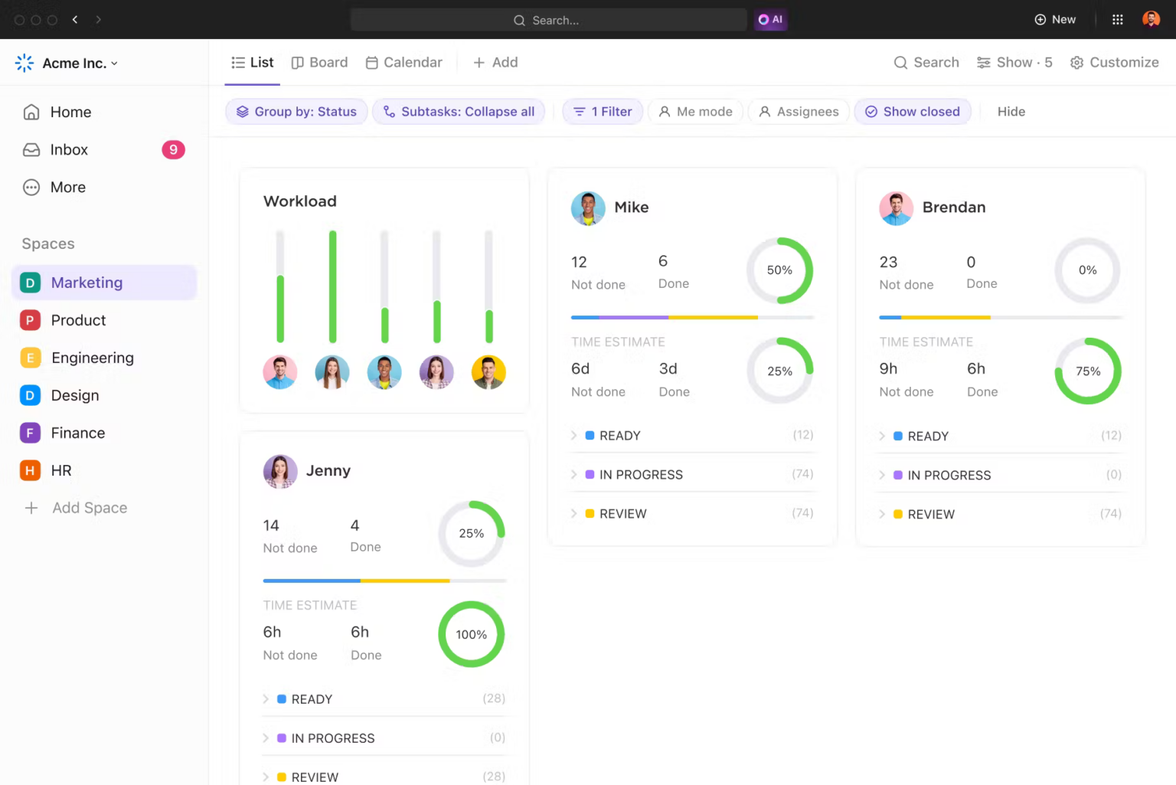
Task: Switch to the Calendar view
Action: coord(403,62)
